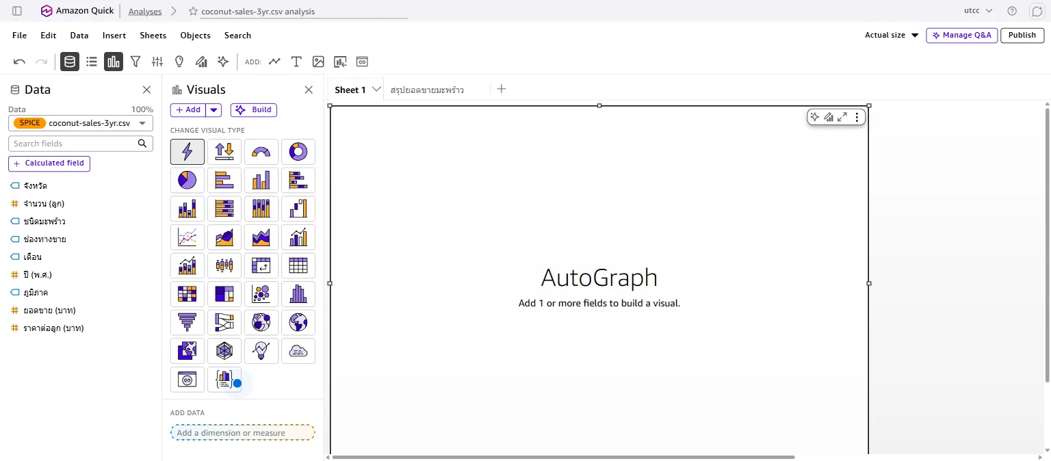
Task: Choose the Line chart visual type
Action: [x=187, y=237]
